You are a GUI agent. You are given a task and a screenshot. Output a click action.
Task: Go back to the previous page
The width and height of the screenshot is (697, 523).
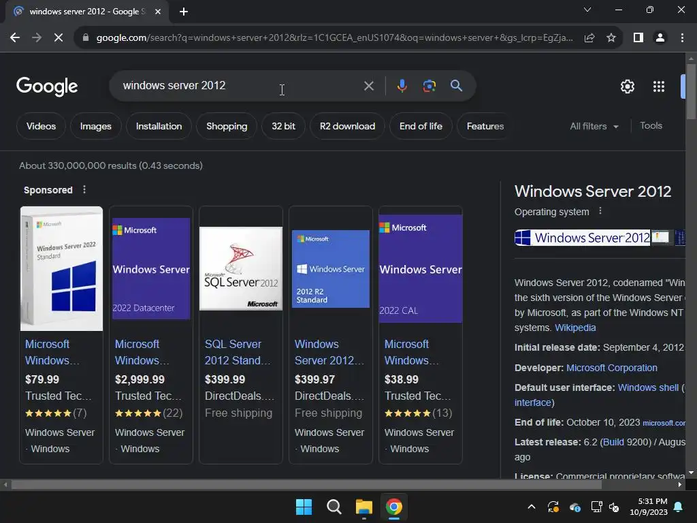click(15, 38)
